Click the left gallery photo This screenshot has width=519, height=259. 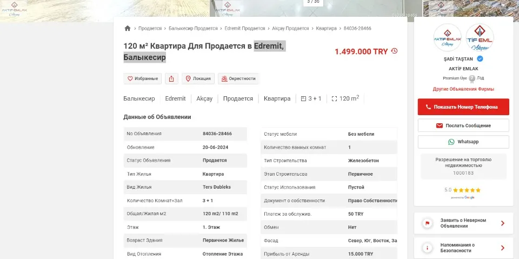104,10
